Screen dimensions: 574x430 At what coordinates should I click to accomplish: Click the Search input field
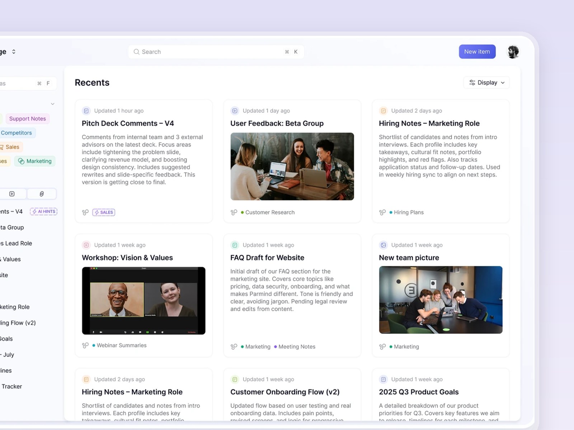pos(216,52)
